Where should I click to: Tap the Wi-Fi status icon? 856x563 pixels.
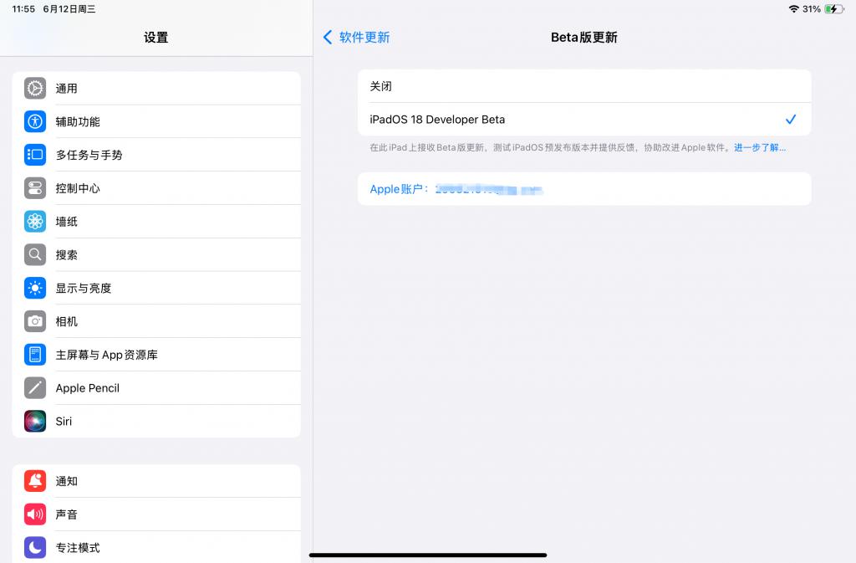794,8
